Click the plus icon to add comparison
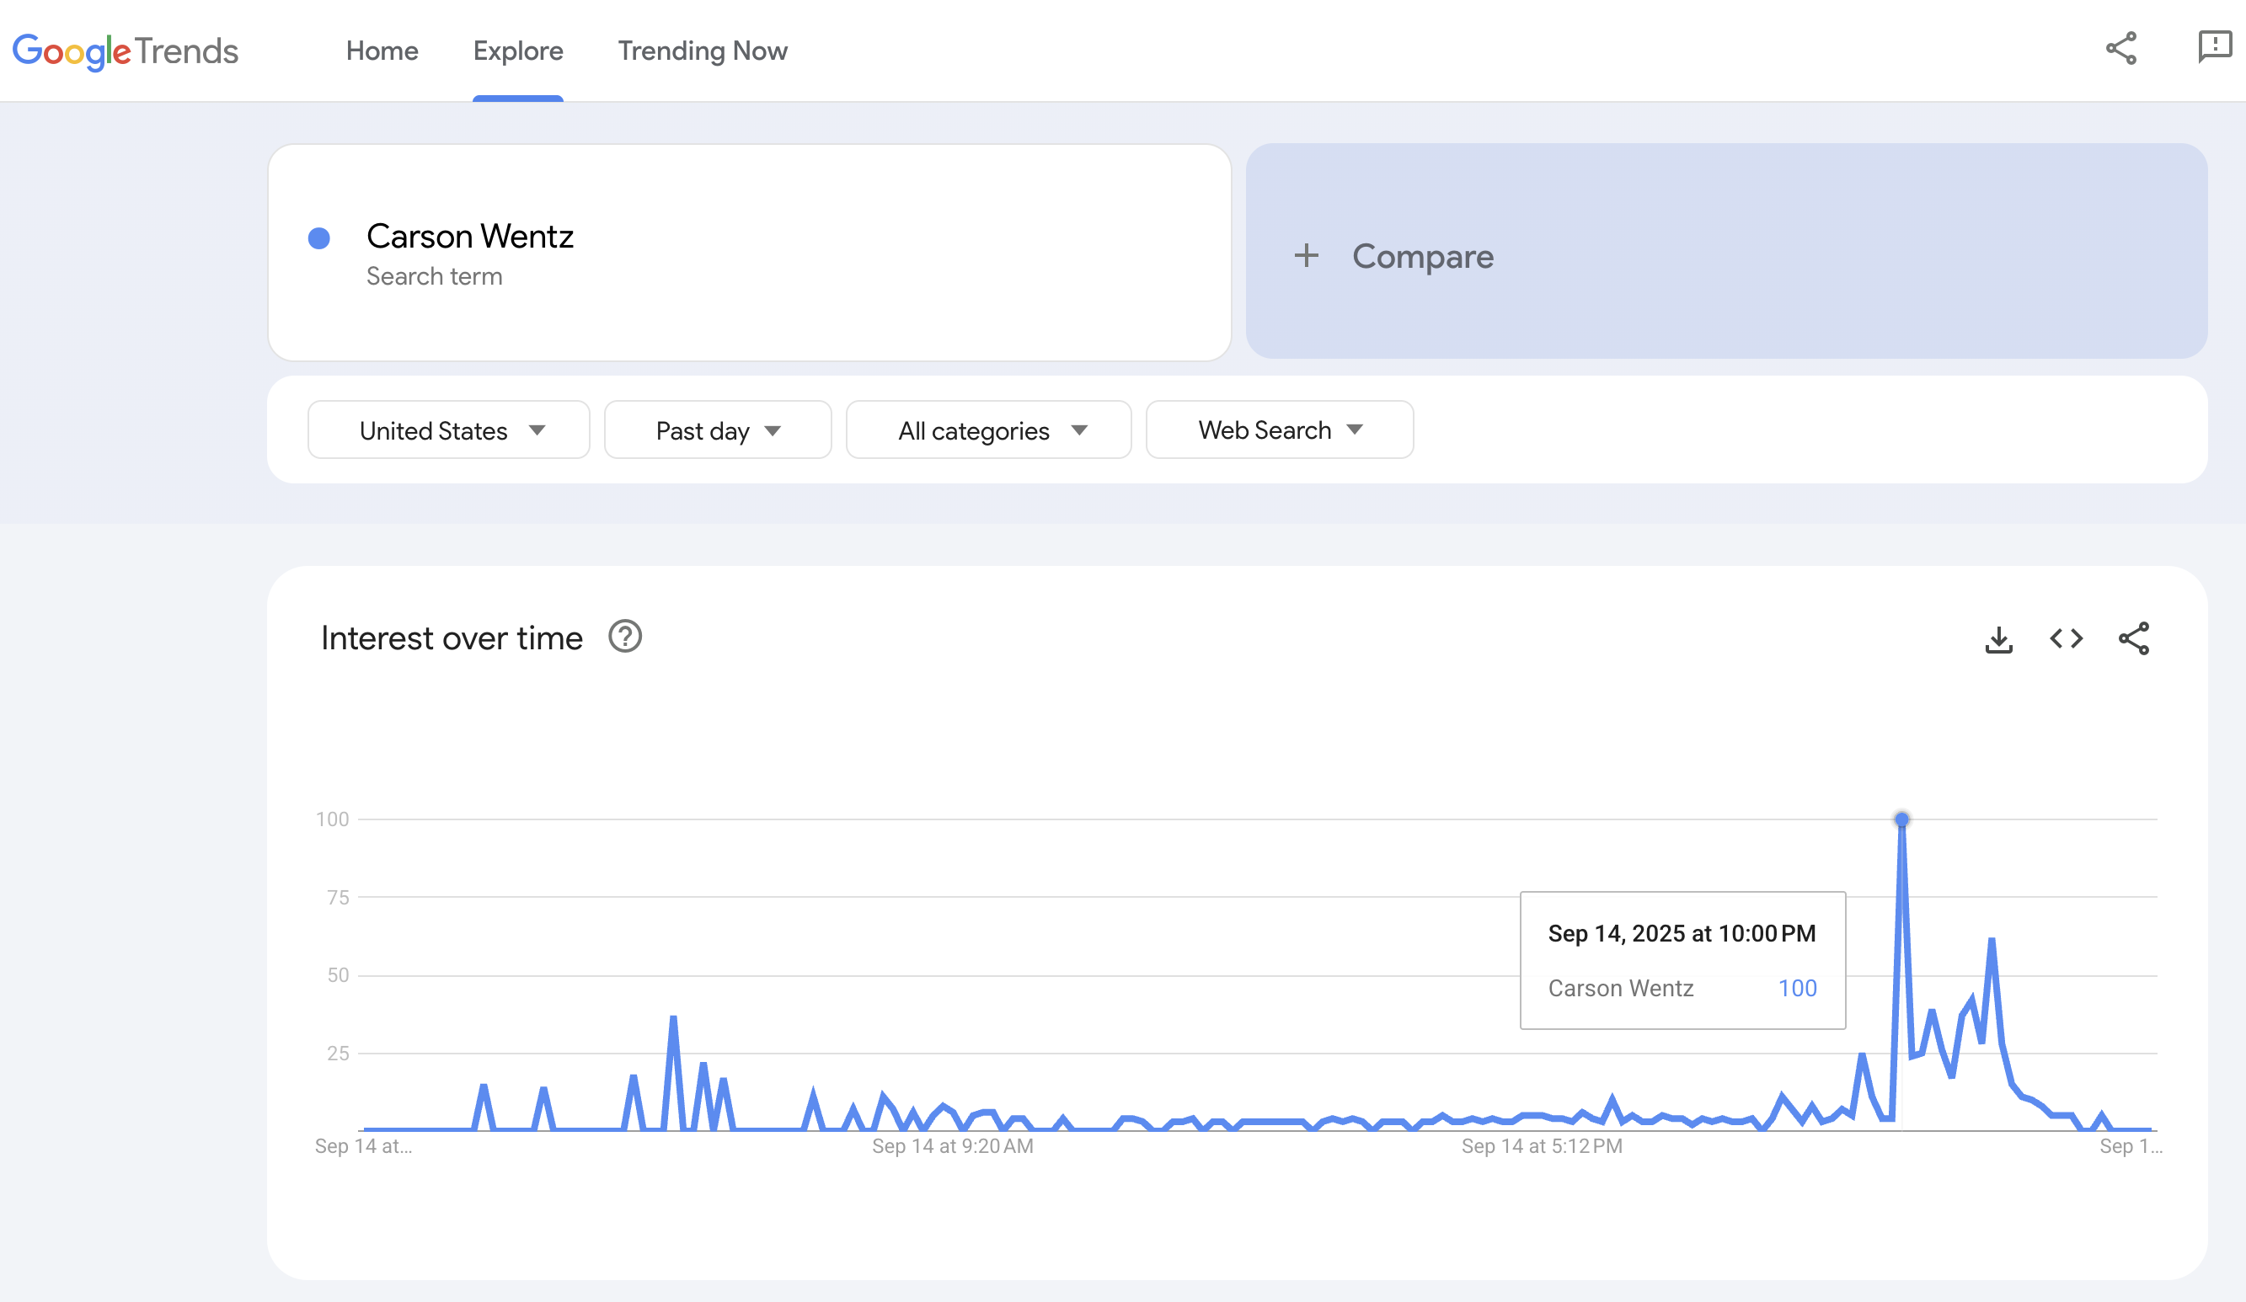Viewport: 2246px width, 1302px height. (1306, 256)
